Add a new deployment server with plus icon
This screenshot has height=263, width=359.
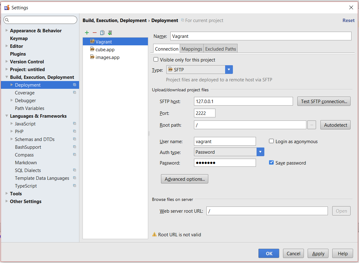click(87, 33)
